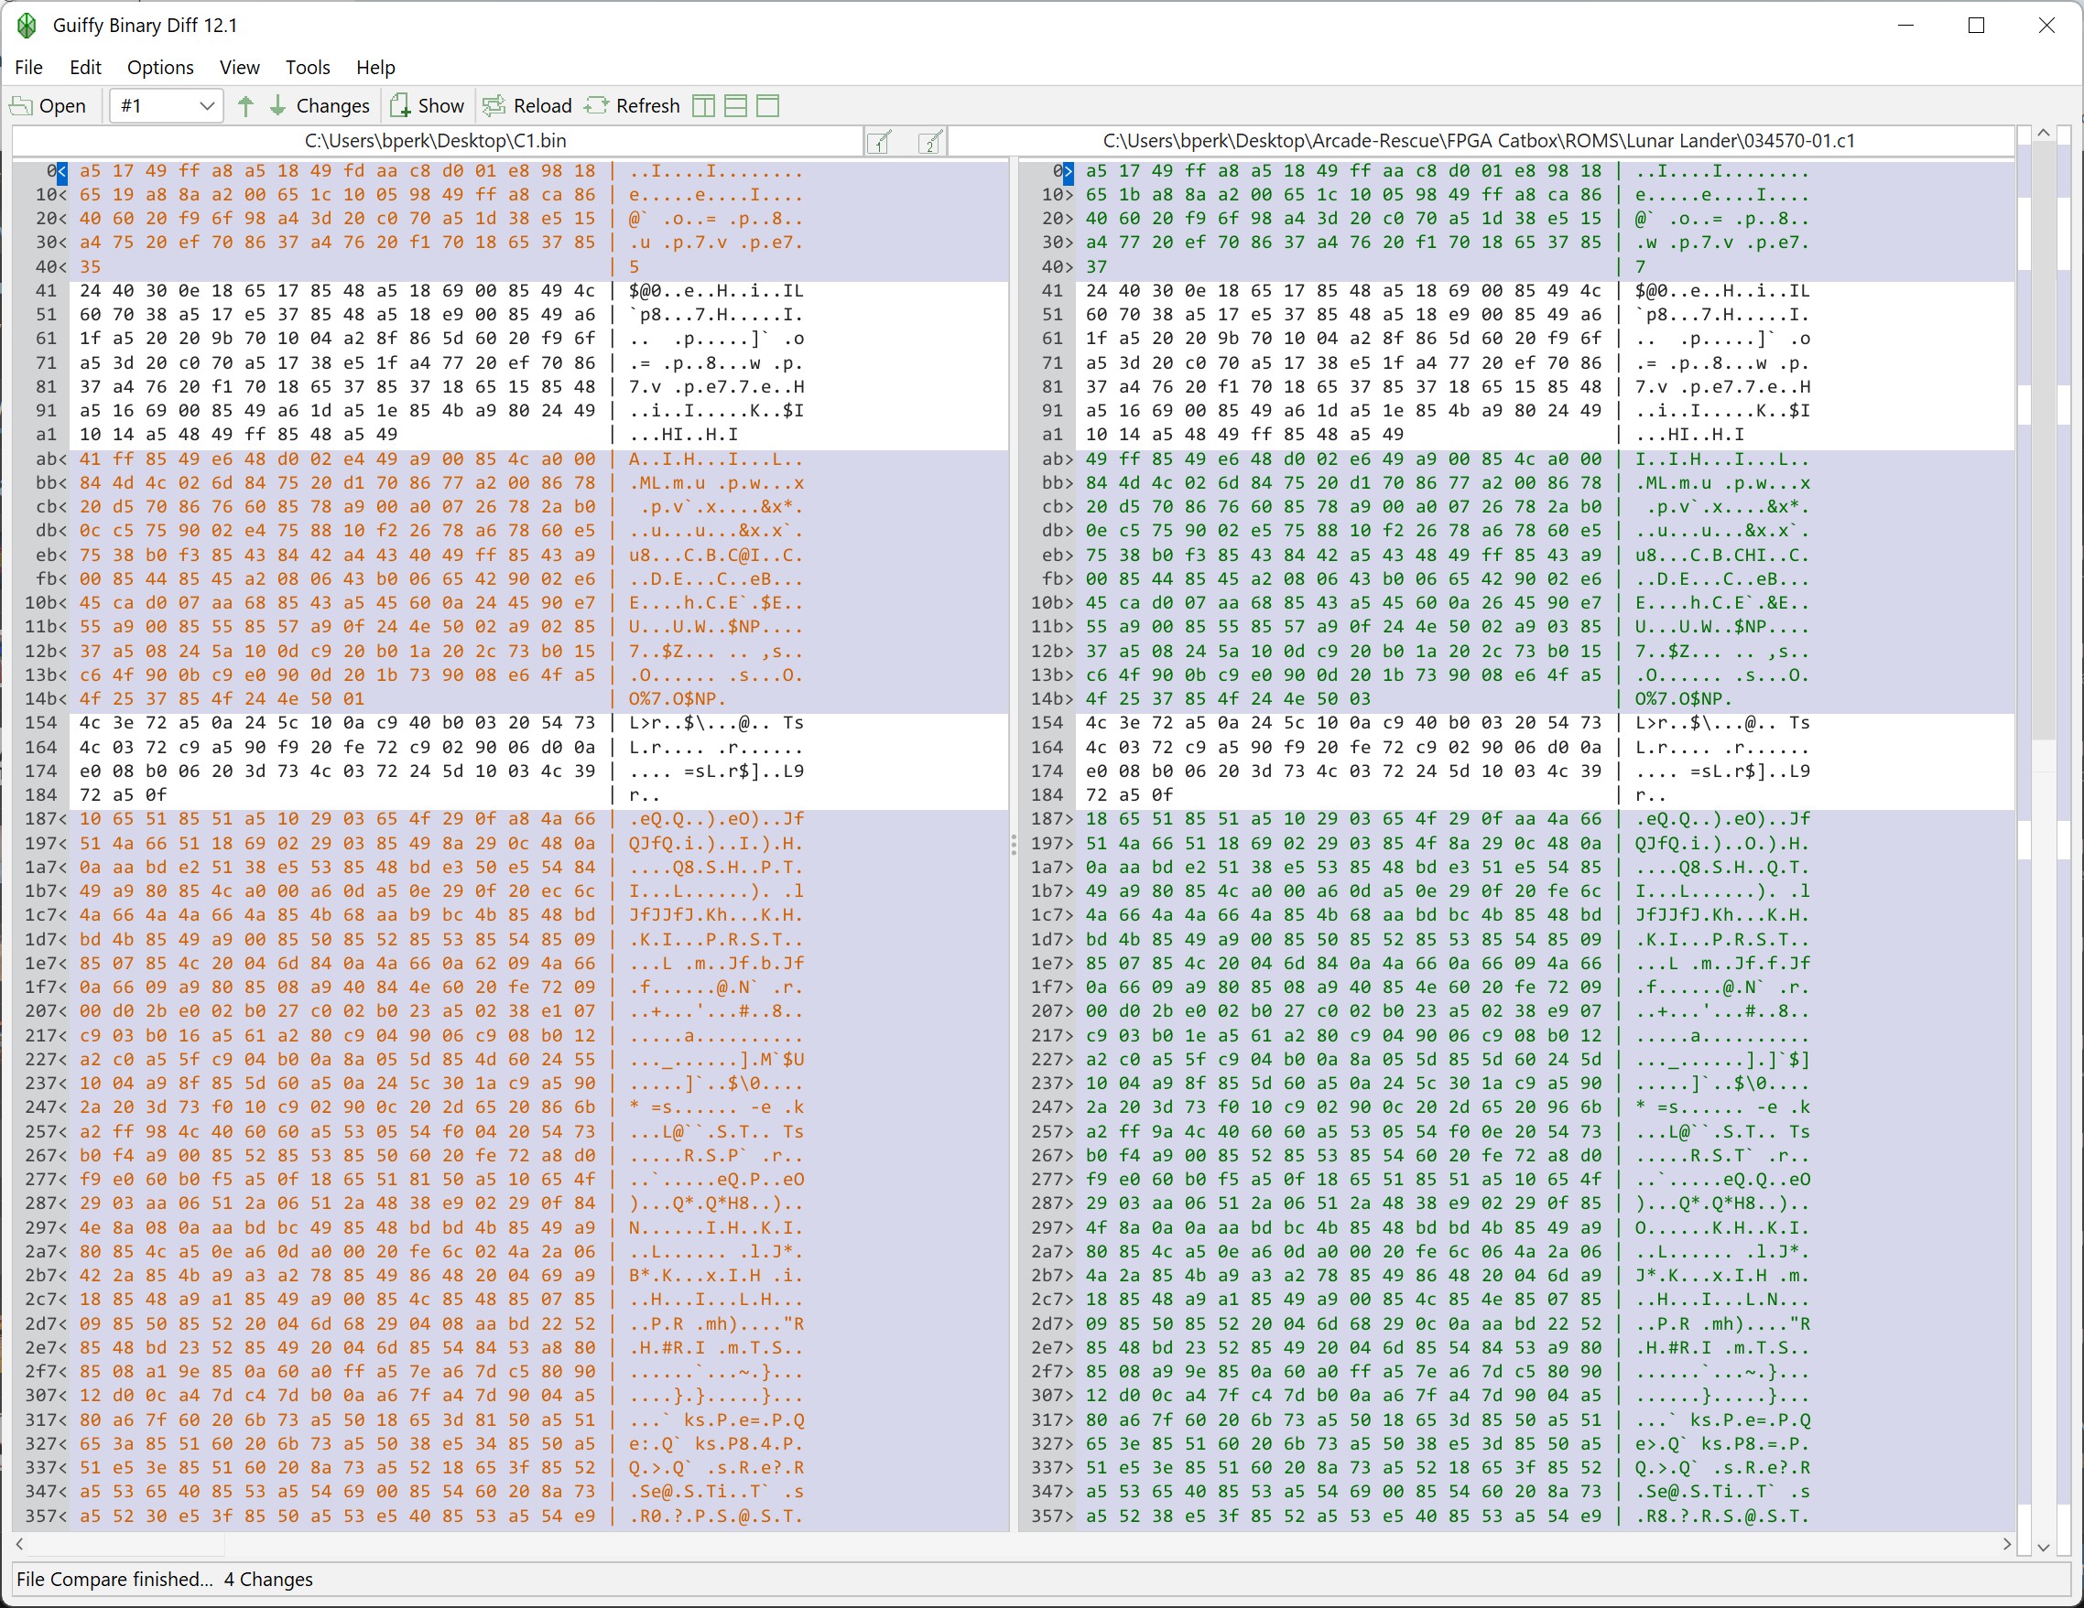Click the pane splitter handle between hex views
The width and height of the screenshot is (2084, 1608).
coord(1014,845)
